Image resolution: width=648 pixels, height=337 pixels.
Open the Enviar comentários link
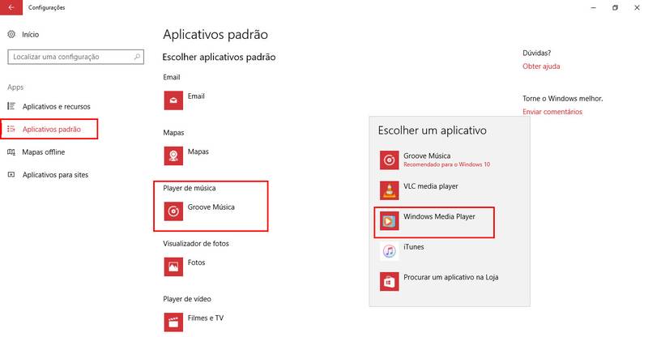[x=552, y=112]
